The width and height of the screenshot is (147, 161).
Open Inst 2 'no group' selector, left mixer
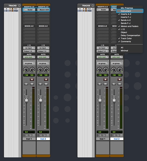(43, 64)
